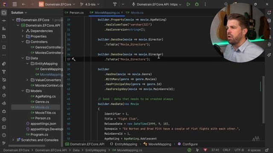
Task: Open the Build tool window icon in sidebar
Action: tap(4, 72)
